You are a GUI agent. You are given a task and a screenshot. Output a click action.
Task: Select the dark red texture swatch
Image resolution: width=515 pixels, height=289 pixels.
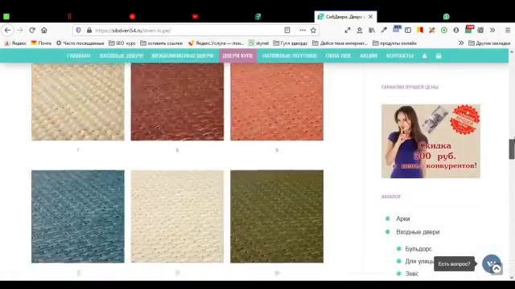click(x=177, y=102)
